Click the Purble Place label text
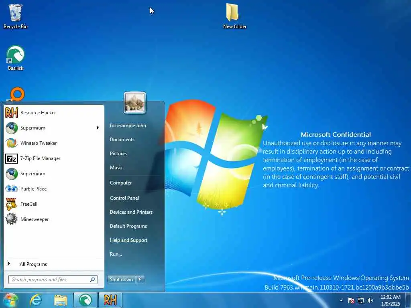 coord(34,189)
